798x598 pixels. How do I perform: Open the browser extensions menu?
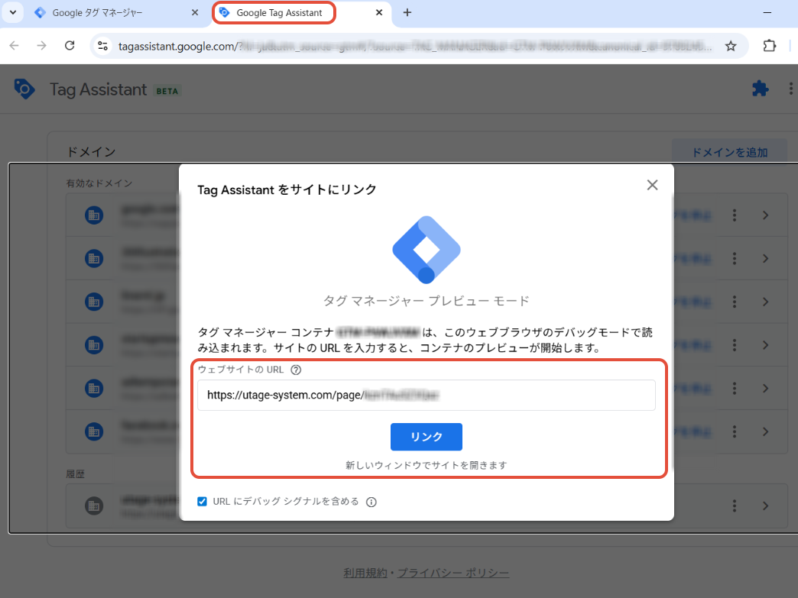770,46
